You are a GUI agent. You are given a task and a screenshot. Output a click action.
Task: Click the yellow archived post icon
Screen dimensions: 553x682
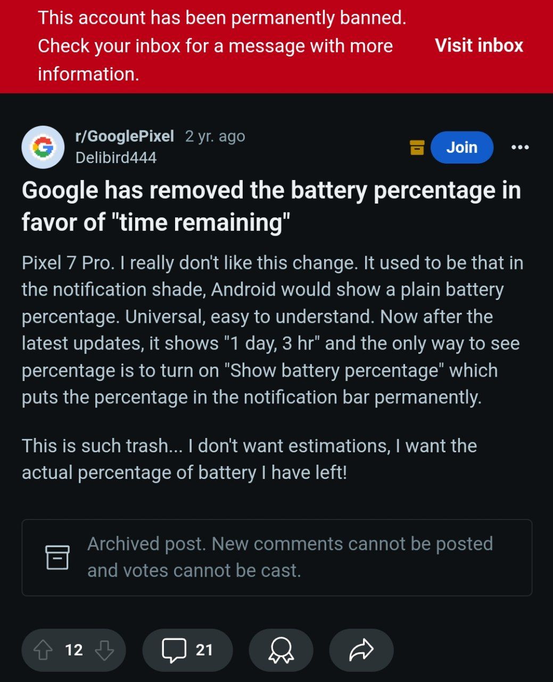click(x=417, y=147)
